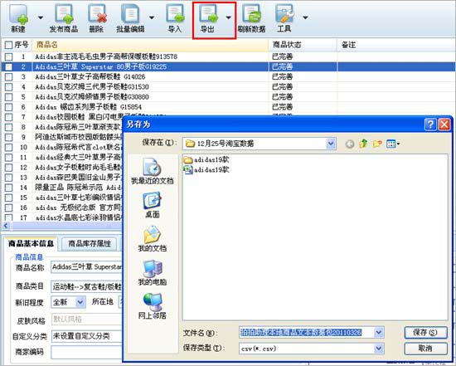The height and width of the screenshot is (366, 456).
Task: Click the 序号 column header
Action: (x=22, y=45)
